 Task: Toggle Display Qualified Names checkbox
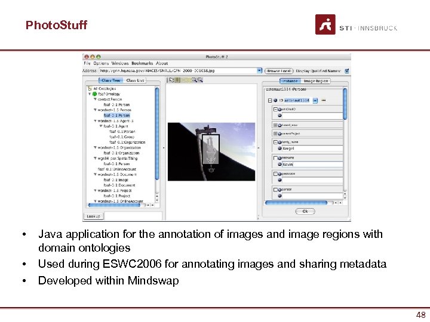click(x=346, y=71)
